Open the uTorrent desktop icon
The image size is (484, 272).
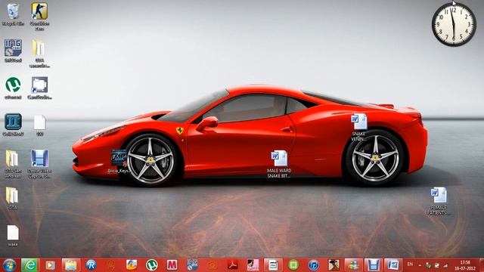pos(13,88)
